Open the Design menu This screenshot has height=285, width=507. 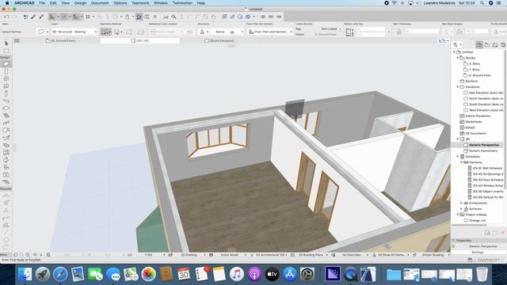tap(80, 3)
